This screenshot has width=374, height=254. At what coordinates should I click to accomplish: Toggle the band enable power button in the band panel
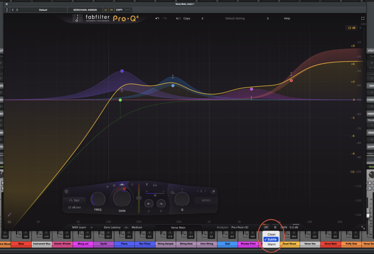coord(66,191)
